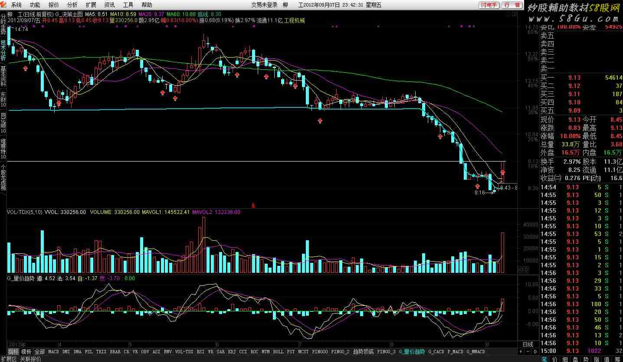
Task: Open the 技术分析 sidebar tab
Action: pos(3,50)
